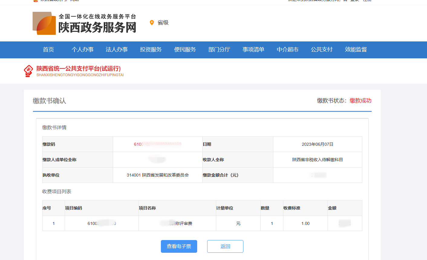Screen dimensions: 427x260
Task: Click the 评审费 project name cell
Action: 177,223
